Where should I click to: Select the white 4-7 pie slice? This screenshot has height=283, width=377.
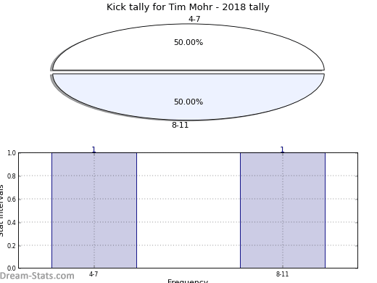(188, 47)
